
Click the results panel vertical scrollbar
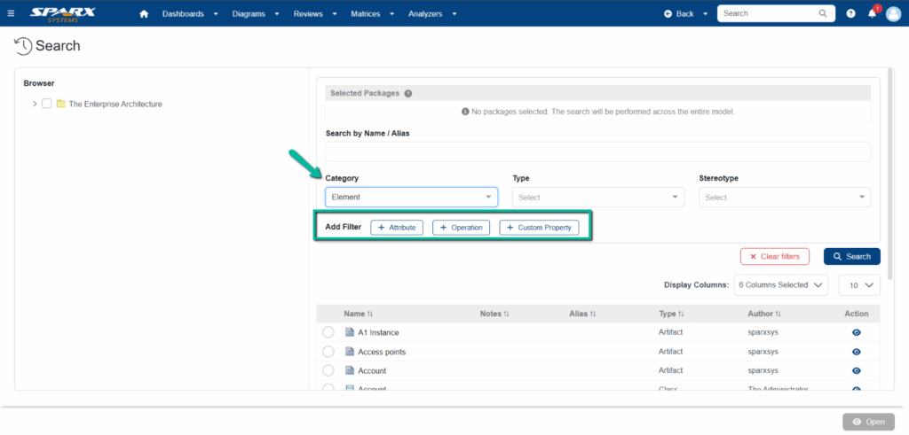(x=890, y=174)
